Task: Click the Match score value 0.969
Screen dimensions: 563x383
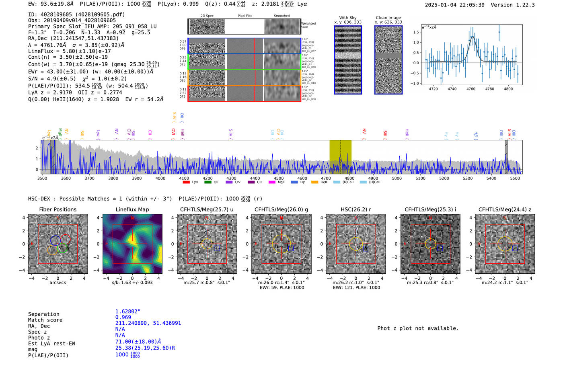Action: (x=123, y=317)
